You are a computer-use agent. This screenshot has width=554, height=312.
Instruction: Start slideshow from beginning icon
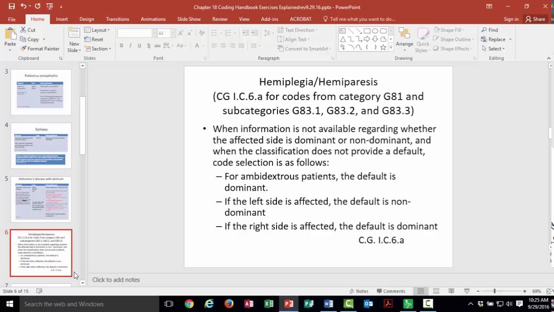coord(50,6)
